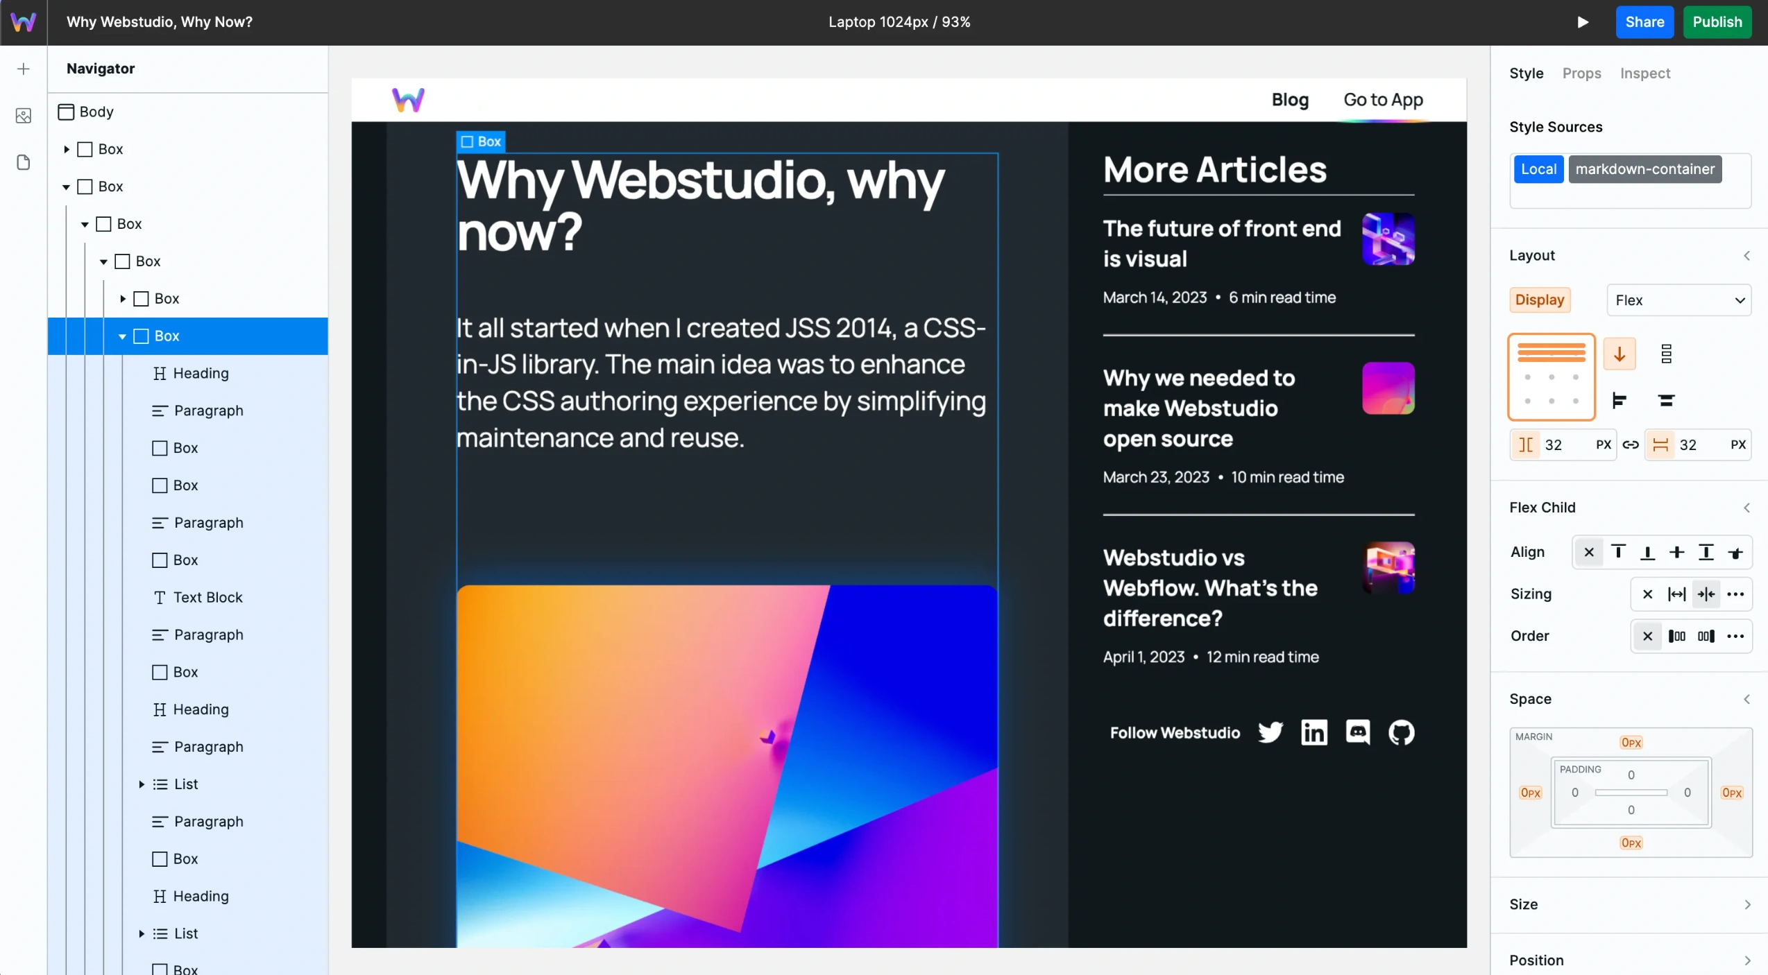
Task: Collapse the Flex Child section
Action: point(1746,508)
